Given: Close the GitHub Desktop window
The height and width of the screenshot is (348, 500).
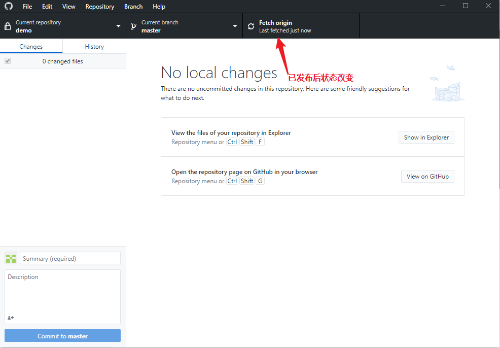Looking at the screenshot, I should [x=488, y=6].
